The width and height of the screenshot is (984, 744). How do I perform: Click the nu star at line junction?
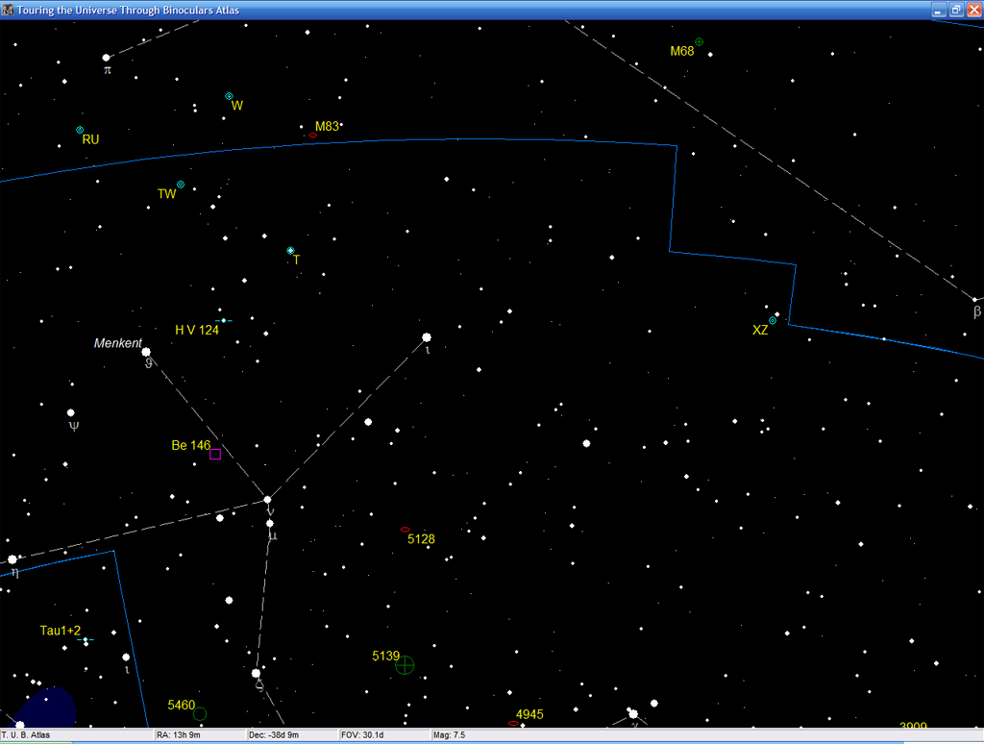point(267,500)
